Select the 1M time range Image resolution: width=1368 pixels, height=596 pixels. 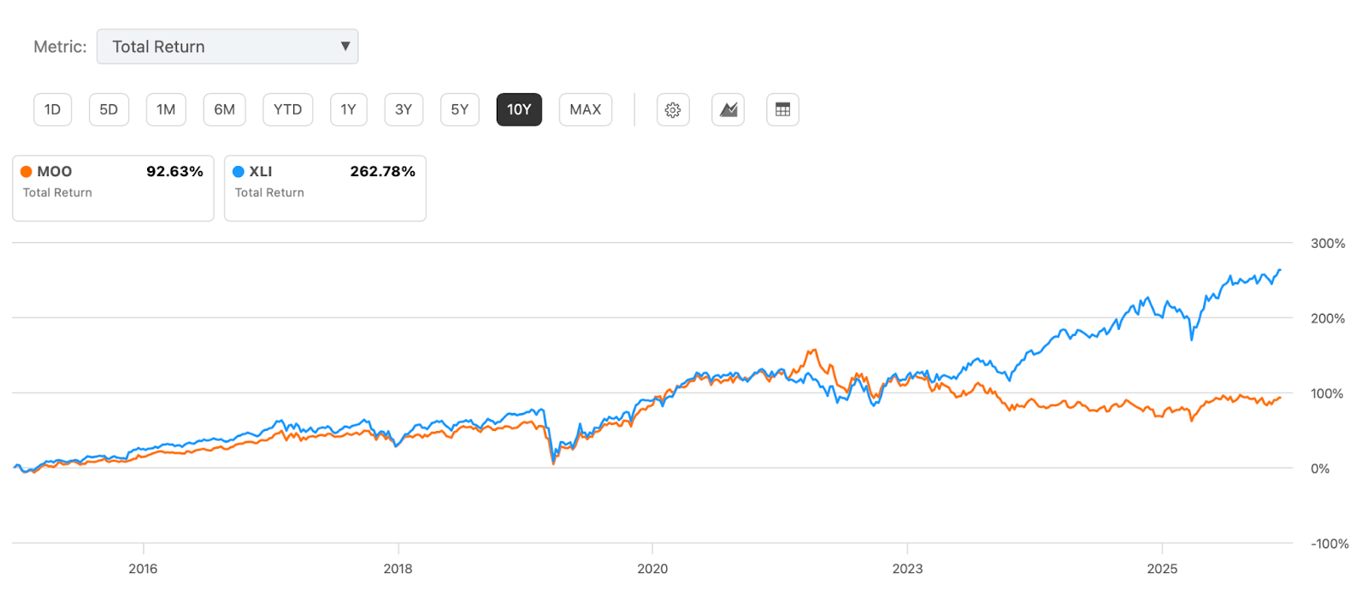coord(166,109)
